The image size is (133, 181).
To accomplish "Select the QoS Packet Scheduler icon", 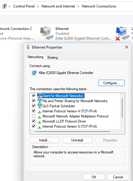I will click(x=39, y=106).
